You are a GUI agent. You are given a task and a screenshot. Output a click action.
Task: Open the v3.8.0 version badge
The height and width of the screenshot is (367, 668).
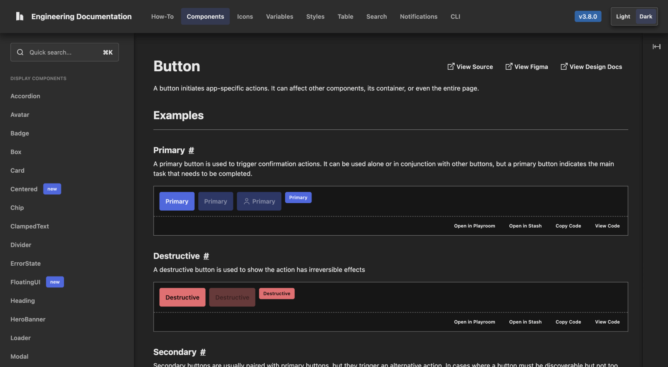587,17
